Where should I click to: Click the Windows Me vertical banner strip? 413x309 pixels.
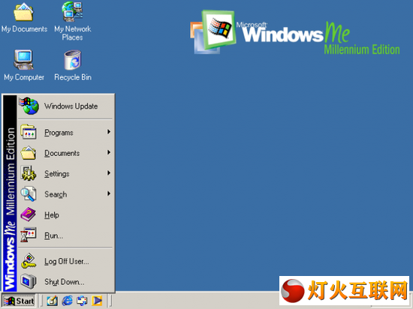10,193
